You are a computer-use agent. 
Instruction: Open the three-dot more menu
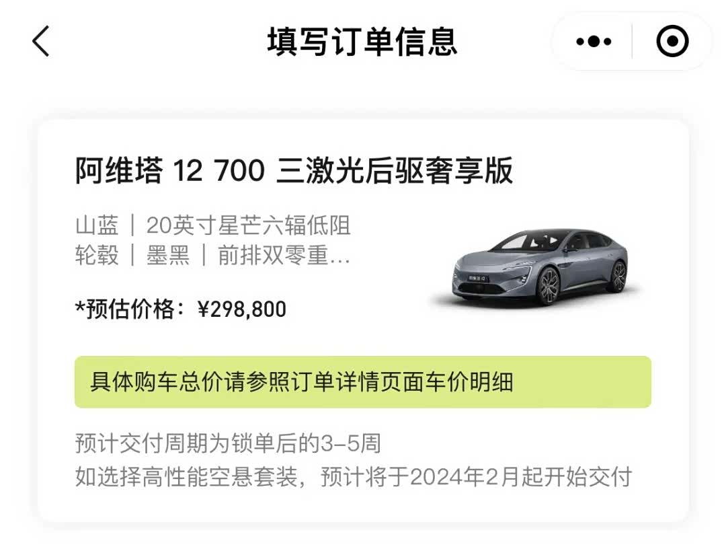[594, 42]
